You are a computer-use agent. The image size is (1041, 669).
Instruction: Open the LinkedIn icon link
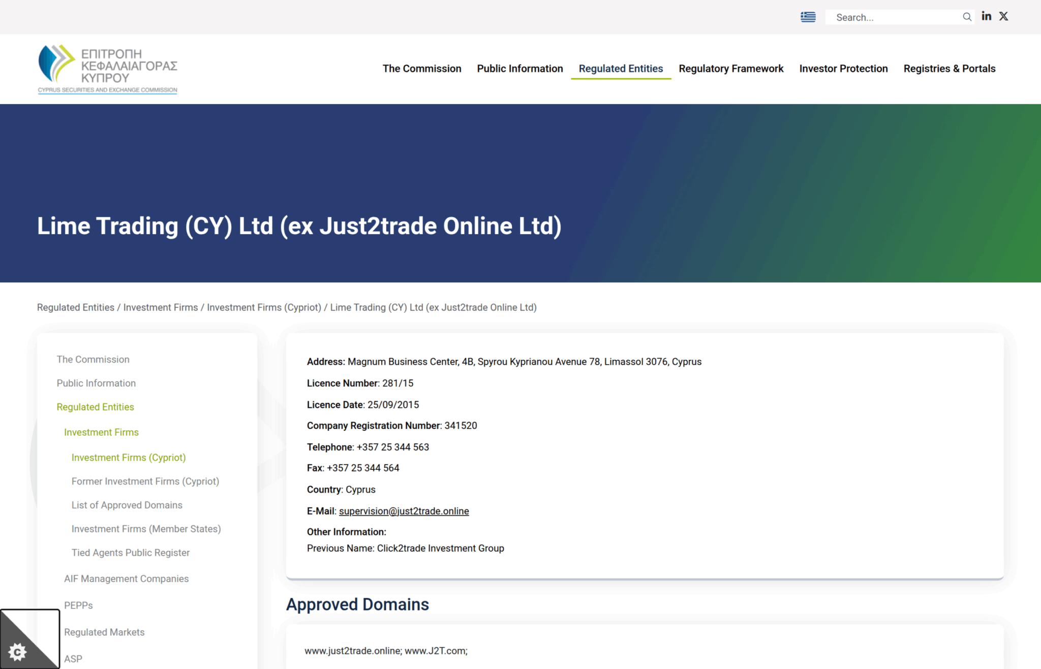[x=986, y=16]
